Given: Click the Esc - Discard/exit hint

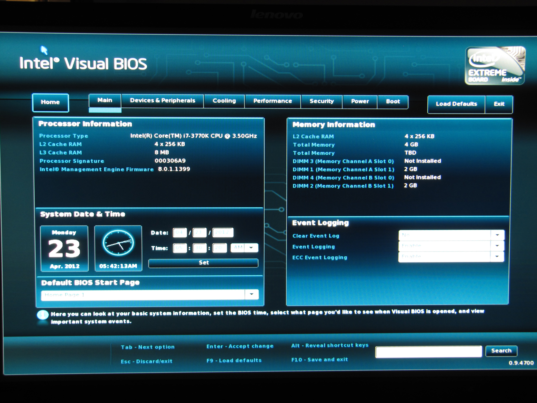Looking at the screenshot, I should 147,361.
